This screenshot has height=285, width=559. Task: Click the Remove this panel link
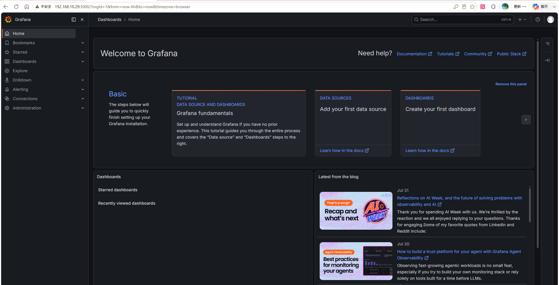[511, 84]
